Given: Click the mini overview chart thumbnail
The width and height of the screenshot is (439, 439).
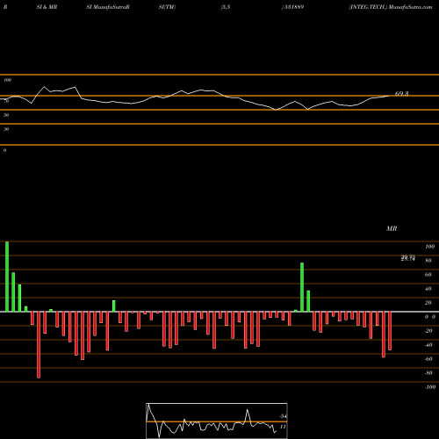Looking at the screenshot, I should [217, 421].
